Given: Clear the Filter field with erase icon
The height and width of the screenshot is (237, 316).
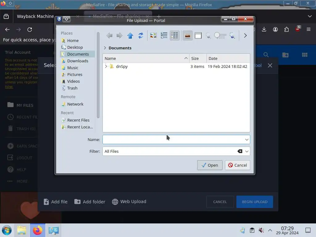Looking at the screenshot, I should pyautogui.click(x=239, y=151).
